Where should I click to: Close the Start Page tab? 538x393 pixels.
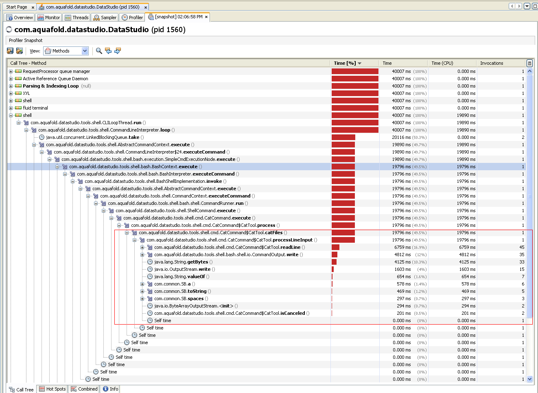[33, 7]
